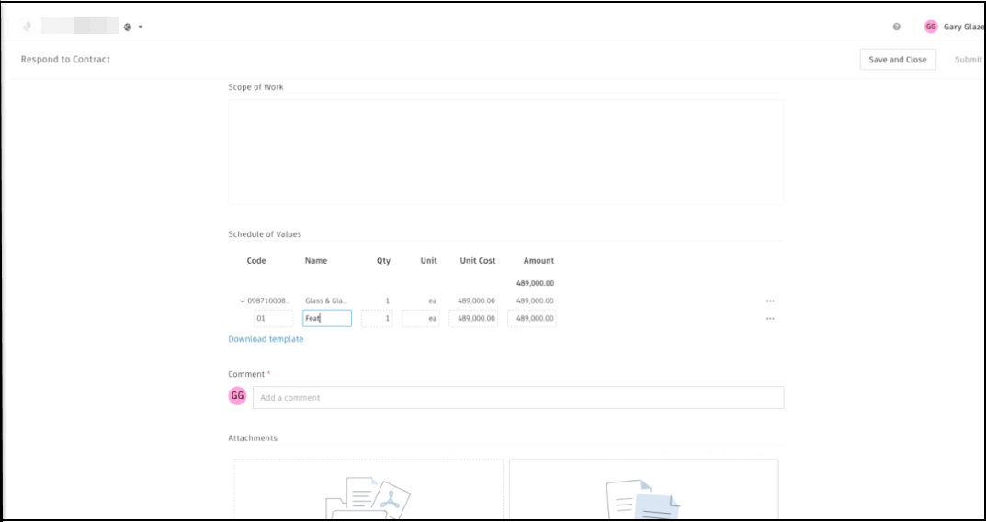Click the Amount column header
The height and width of the screenshot is (522, 986).
pos(538,260)
